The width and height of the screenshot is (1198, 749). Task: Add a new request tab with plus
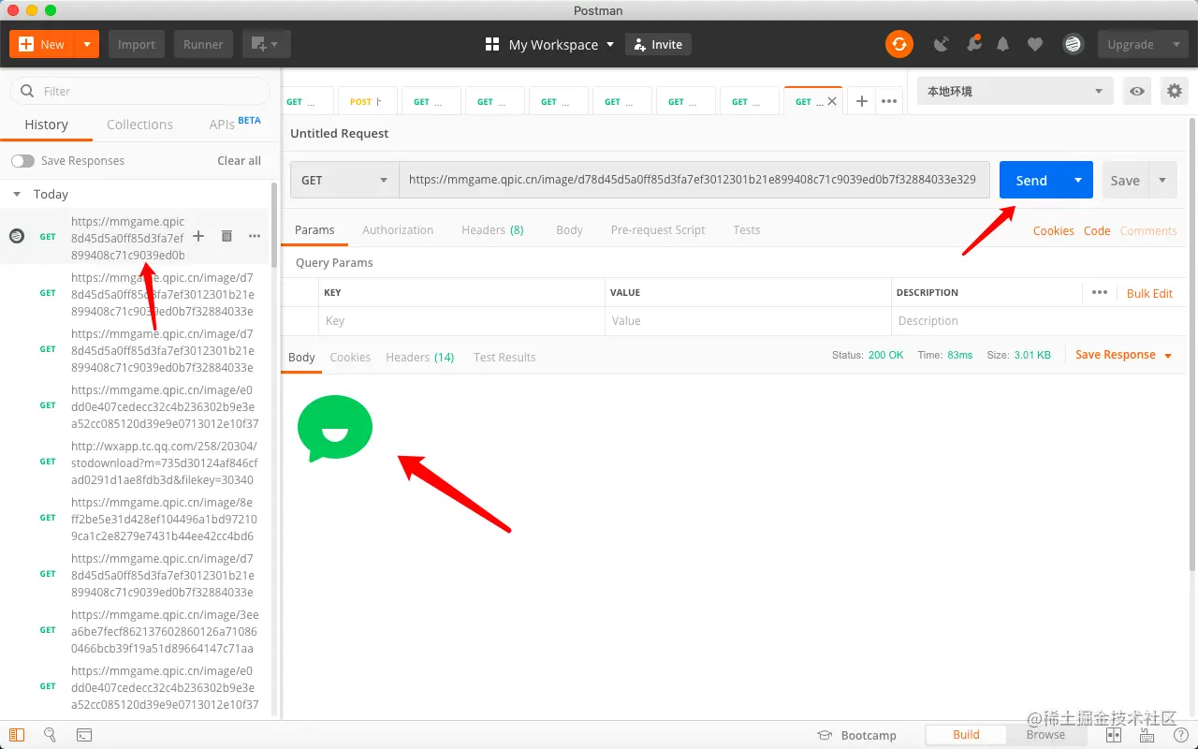(x=861, y=101)
